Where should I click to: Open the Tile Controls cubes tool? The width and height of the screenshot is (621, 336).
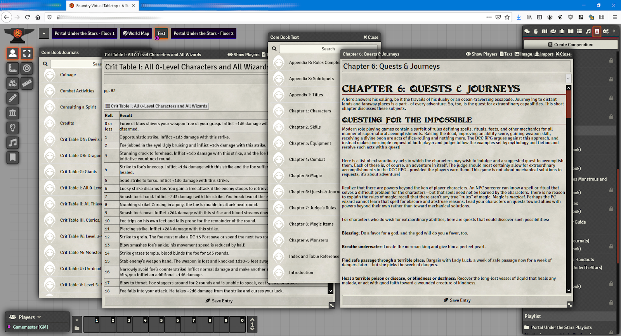click(x=12, y=83)
